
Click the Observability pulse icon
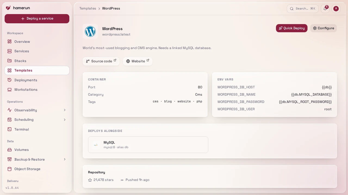(x=10, y=110)
